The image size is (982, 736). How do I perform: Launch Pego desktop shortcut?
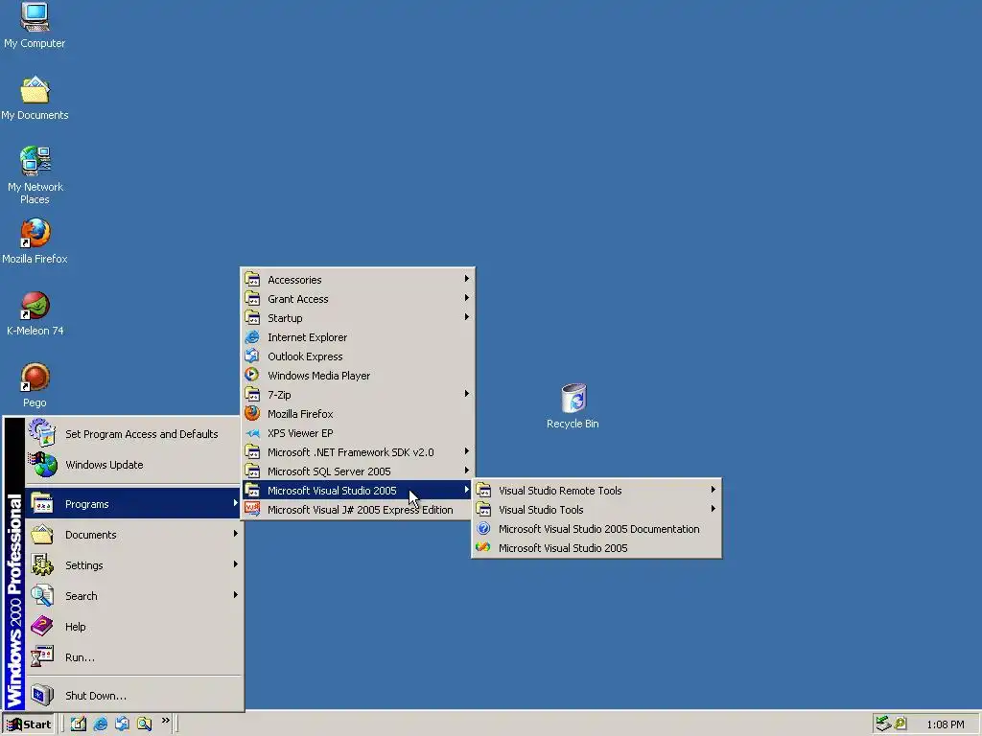point(35,385)
